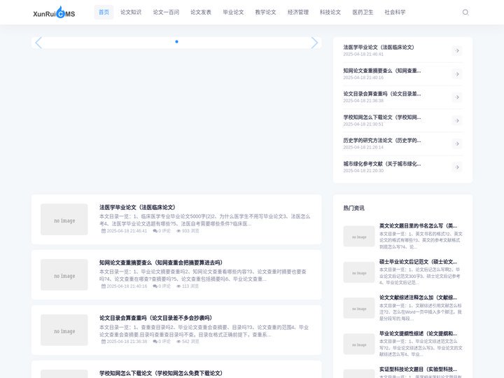The width and height of the screenshot is (504, 378).
Task: Open sidebar link 学校知网怎么下载论文
Action: [x=382, y=117]
